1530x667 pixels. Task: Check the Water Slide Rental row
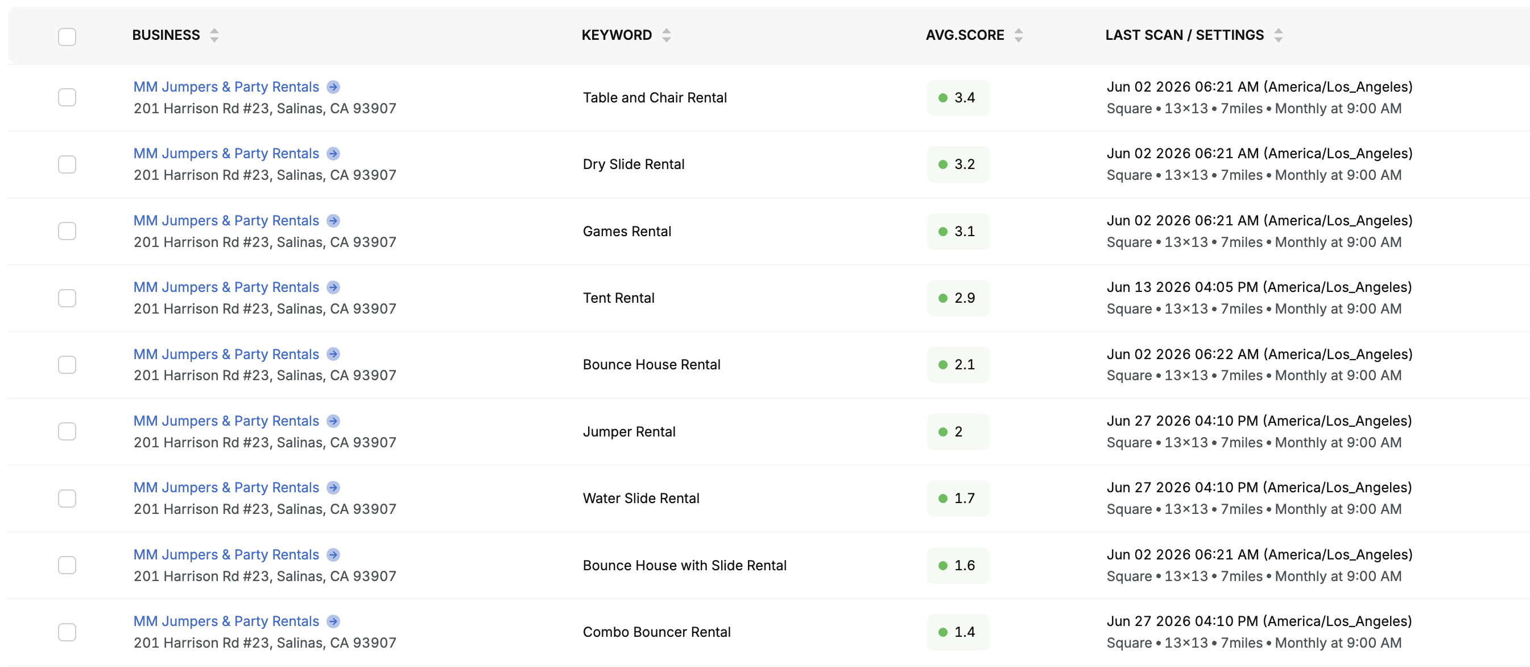coord(67,498)
